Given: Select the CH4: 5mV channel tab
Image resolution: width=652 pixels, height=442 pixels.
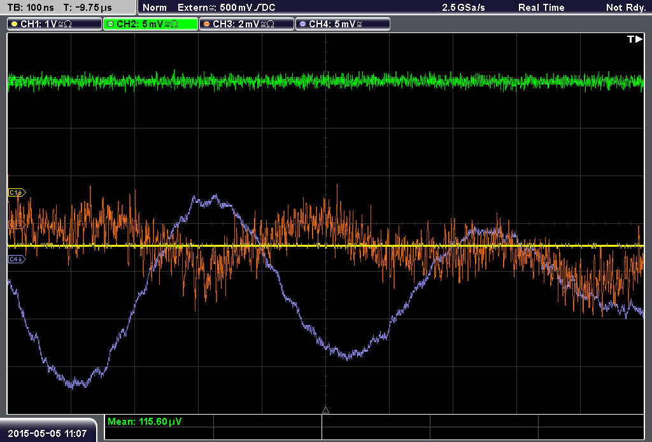Looking at the screenshot, I should pyautogui.click(x=343, y=24).
